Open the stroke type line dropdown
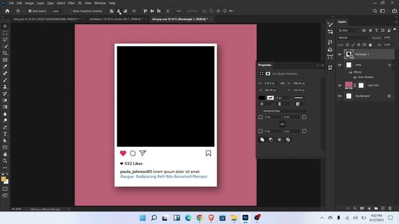Image resolution: width=399 pixels, height=224 pixels. [x=300, y=98]
